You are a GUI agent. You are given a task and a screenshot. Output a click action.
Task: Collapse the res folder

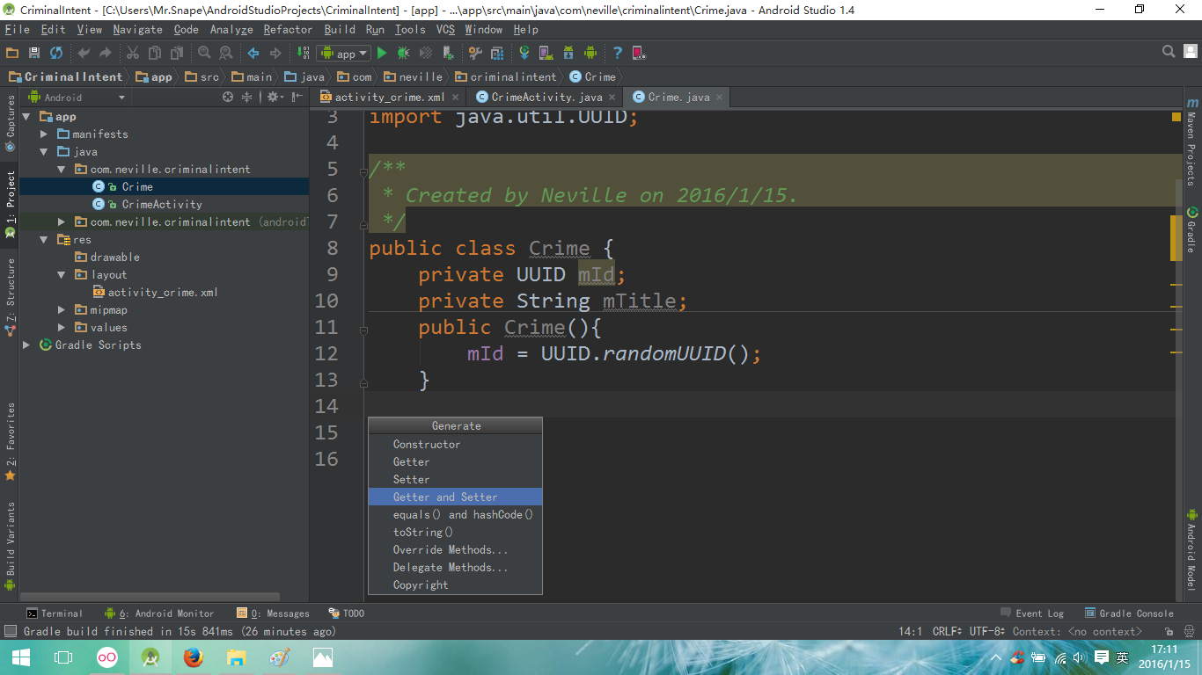pos(44,239)
